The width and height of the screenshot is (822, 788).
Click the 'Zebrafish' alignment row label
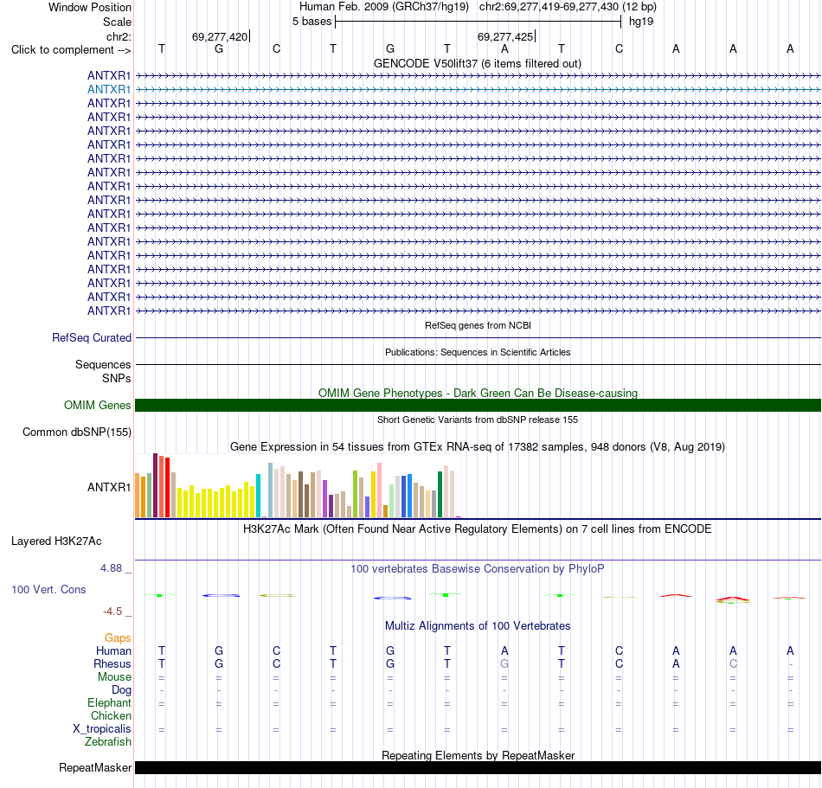coord(108,742)
